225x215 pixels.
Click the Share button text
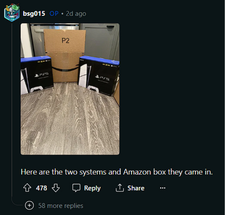136,188
